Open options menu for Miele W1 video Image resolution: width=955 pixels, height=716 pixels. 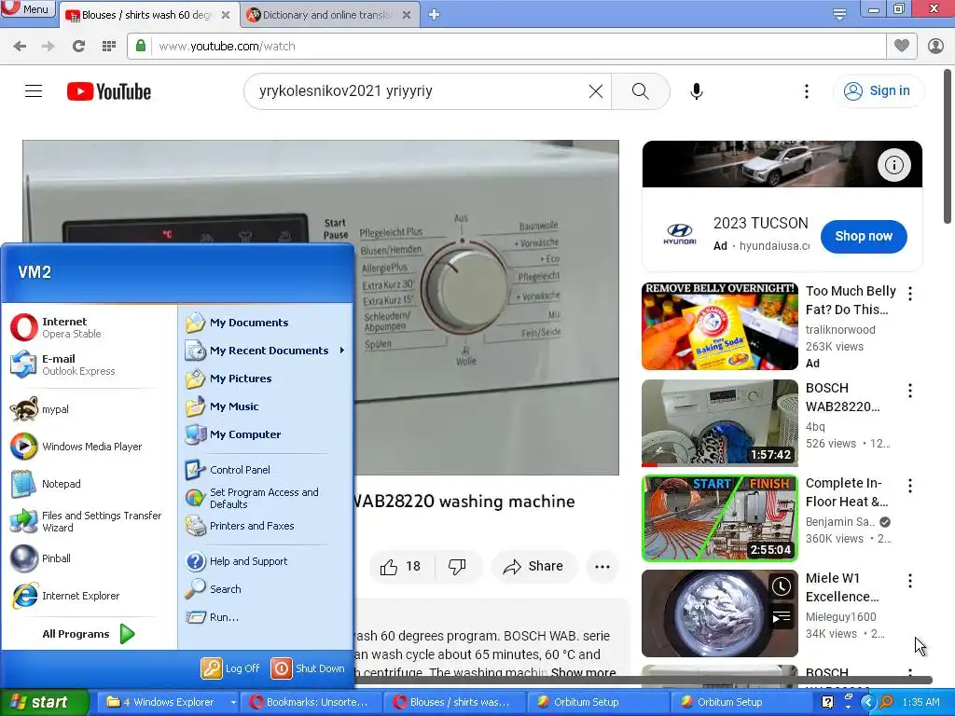tap(910, 580)
